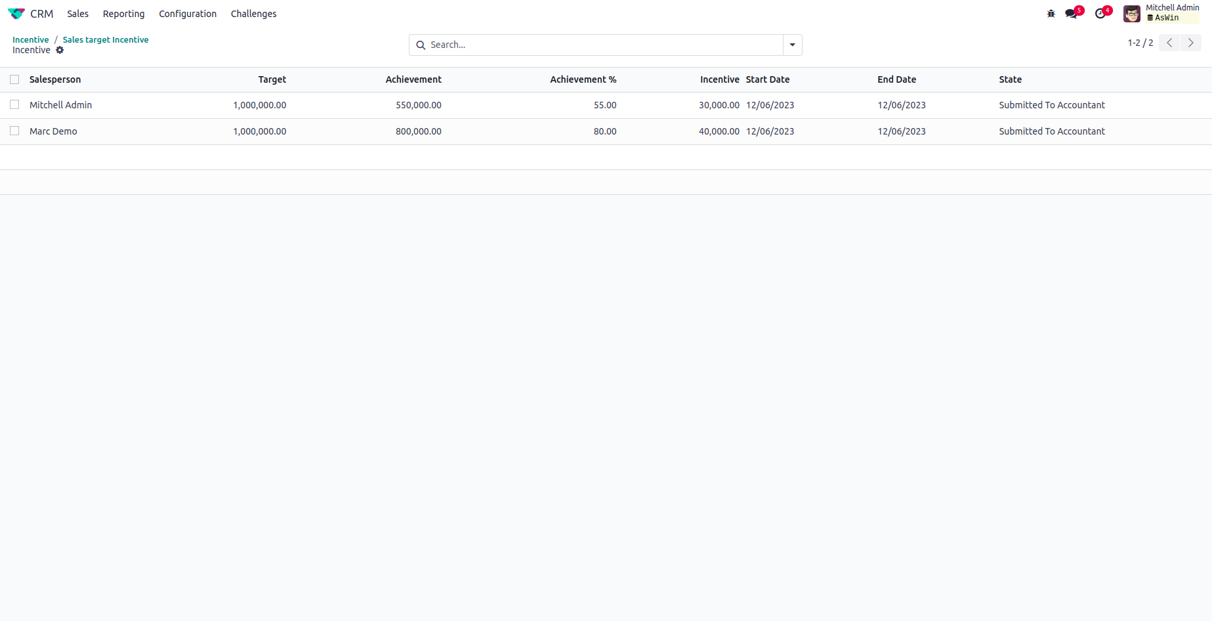Click Mitchell Admin user avatar
The width and height of the screenshot is (1212, 621).
click(x=1132, y=14)
